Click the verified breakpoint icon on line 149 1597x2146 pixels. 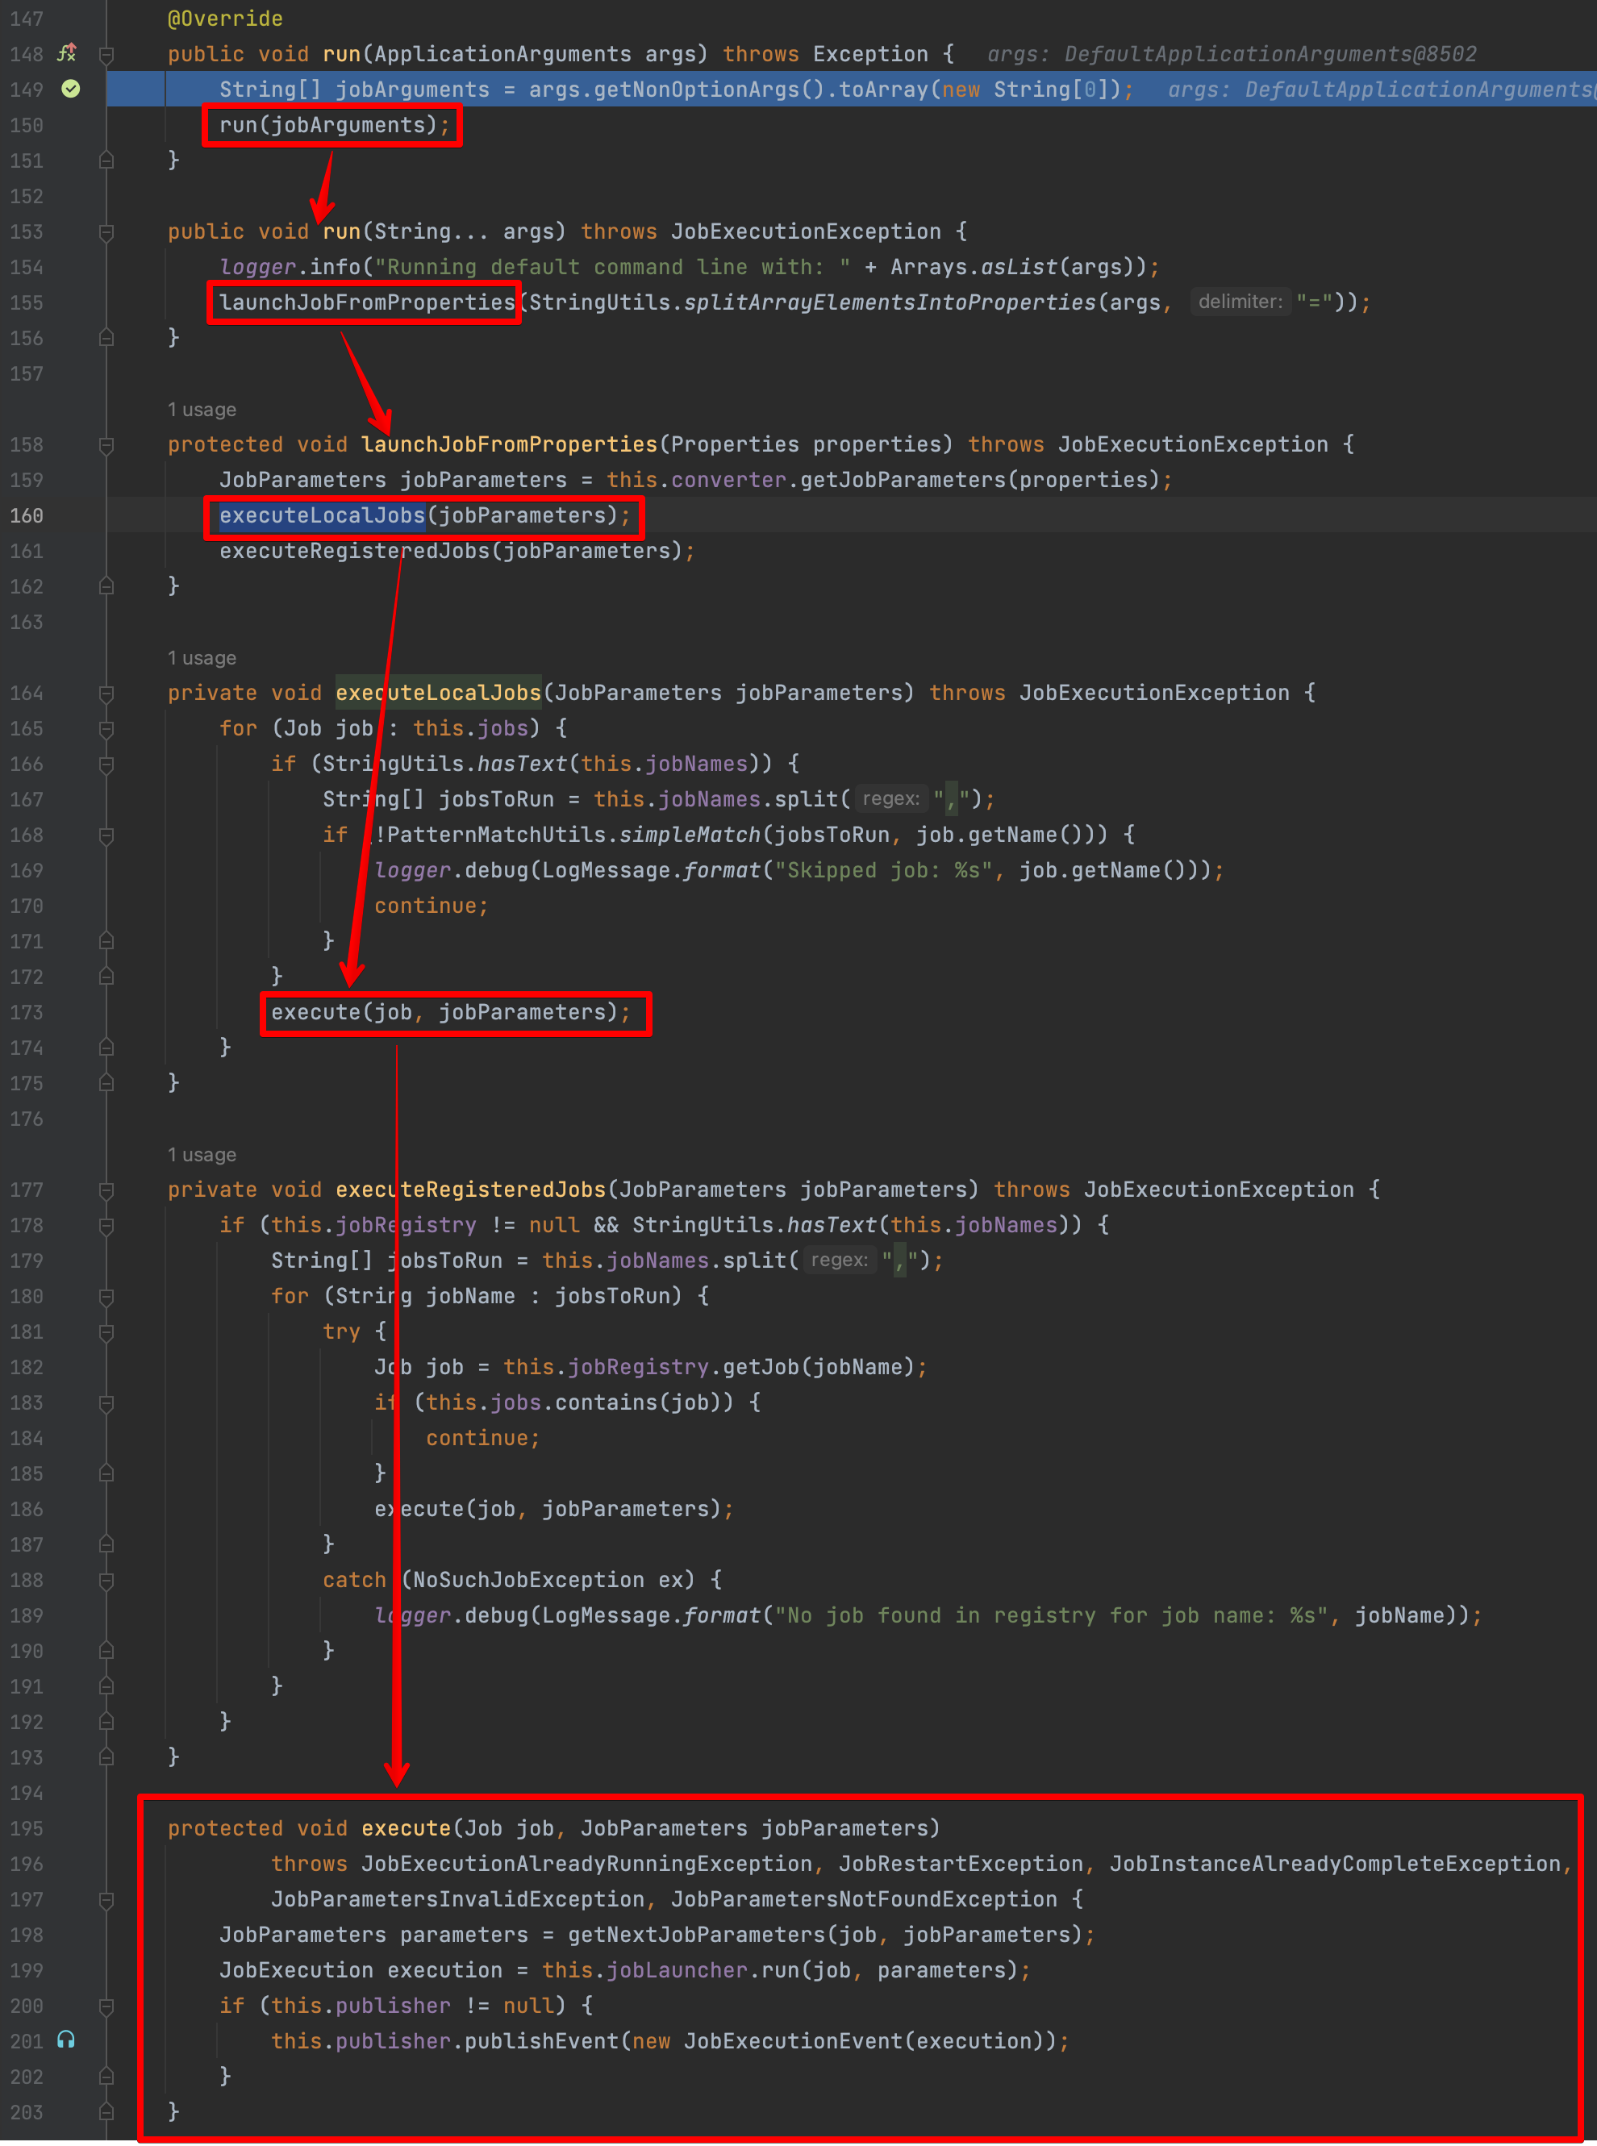coord(70,89)
